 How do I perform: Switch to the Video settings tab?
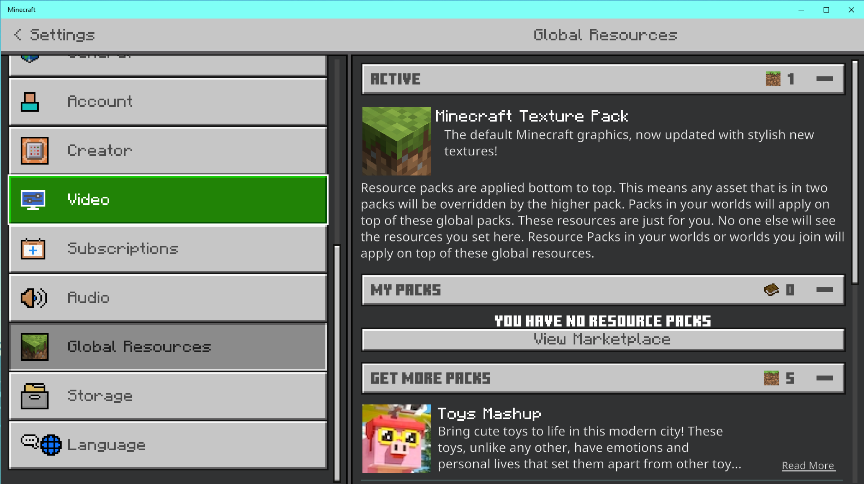pyautogui.click(x=168, y=200)
